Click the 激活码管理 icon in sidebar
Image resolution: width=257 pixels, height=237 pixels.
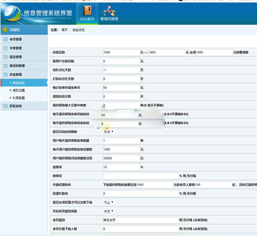point(6,66)
